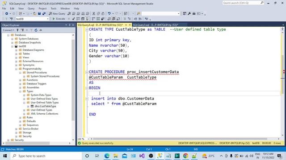Image resolution: width=286 pixels, height=160 pixels.
Task: Open Google Chrome from the taskbar
Action: tap(186, 156)
